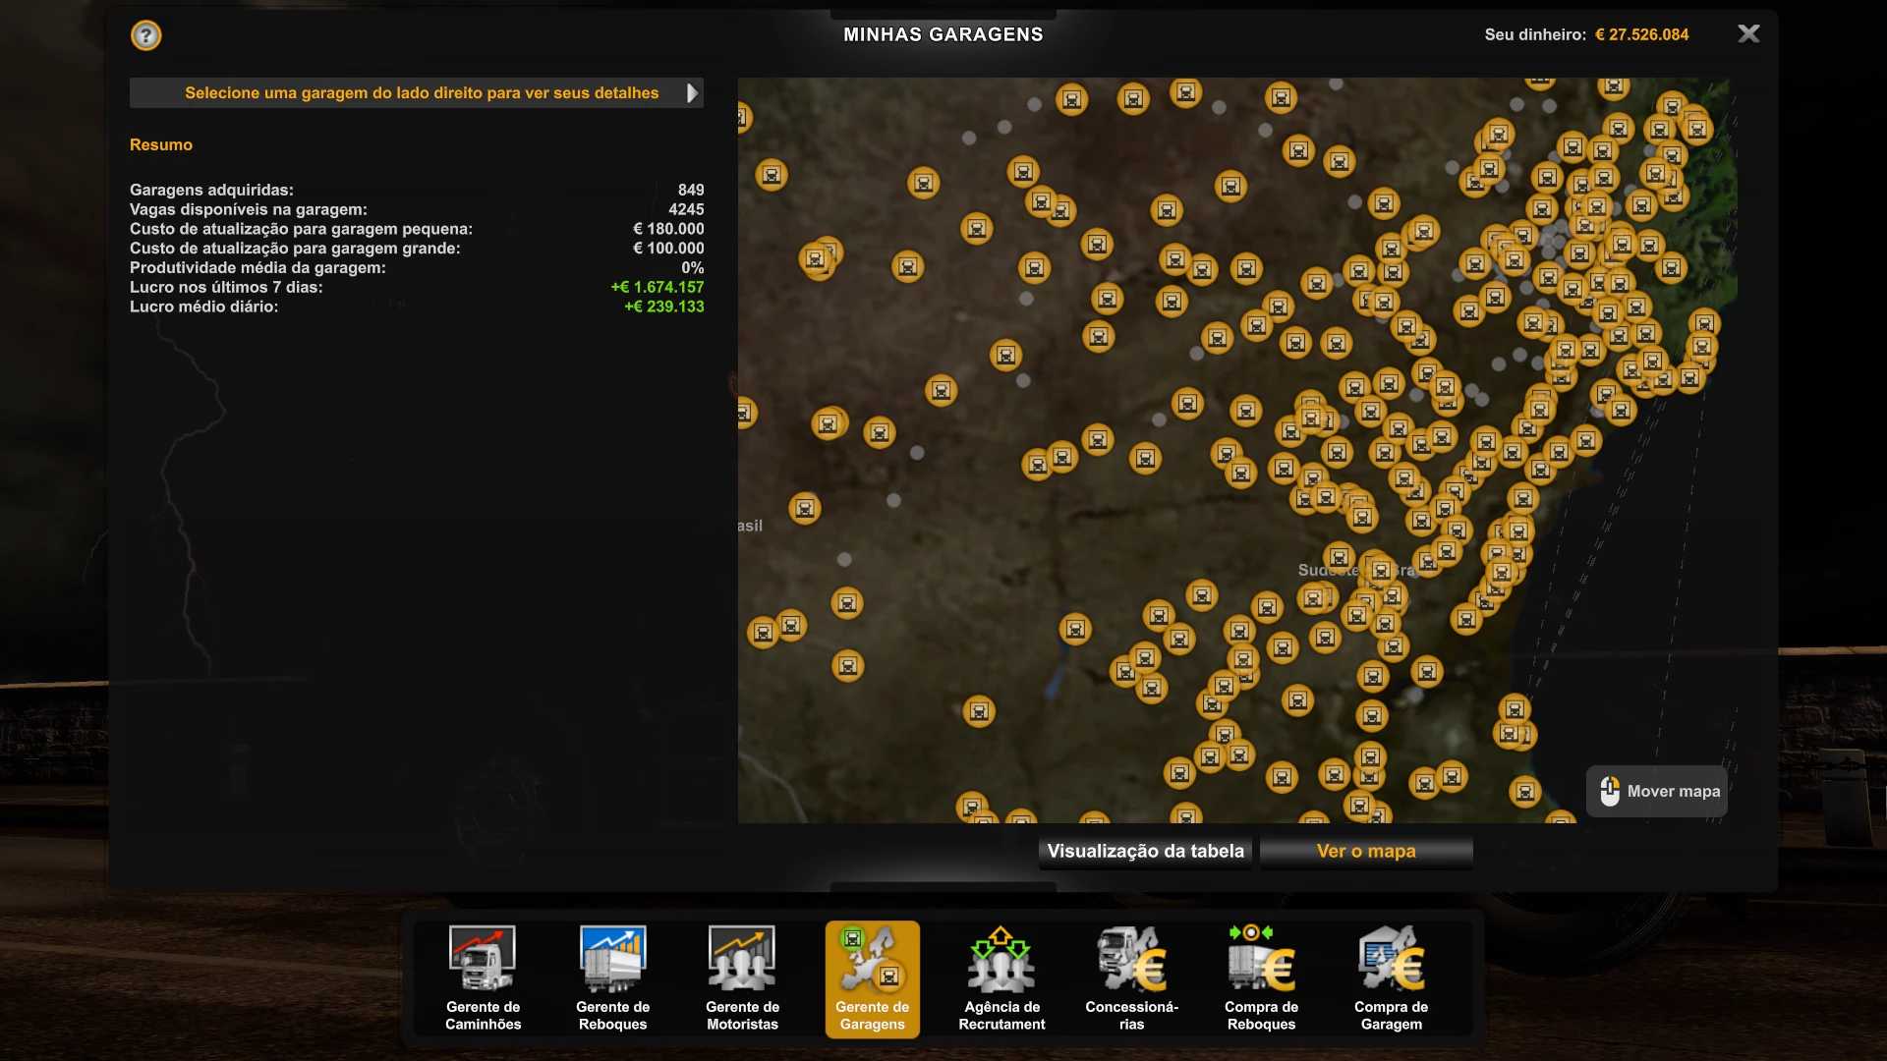Open the Gerente de Motoristas manager

(742, 977)
